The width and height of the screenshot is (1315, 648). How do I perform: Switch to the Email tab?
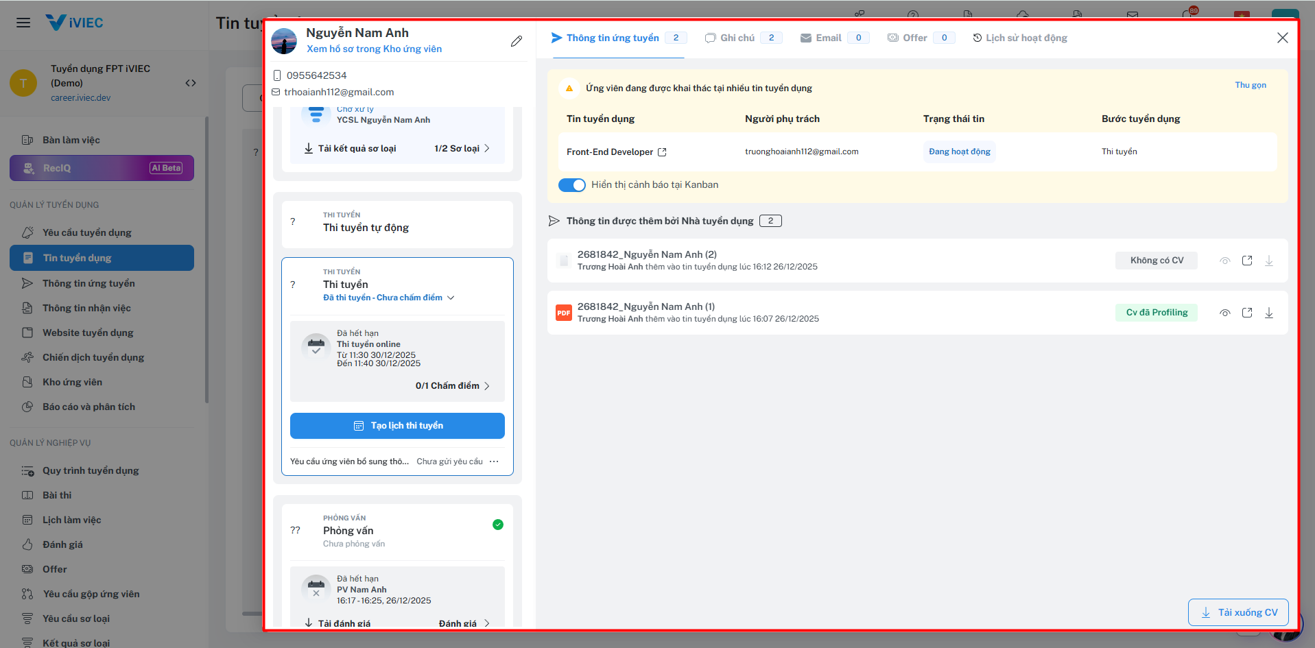coord(835,38)
